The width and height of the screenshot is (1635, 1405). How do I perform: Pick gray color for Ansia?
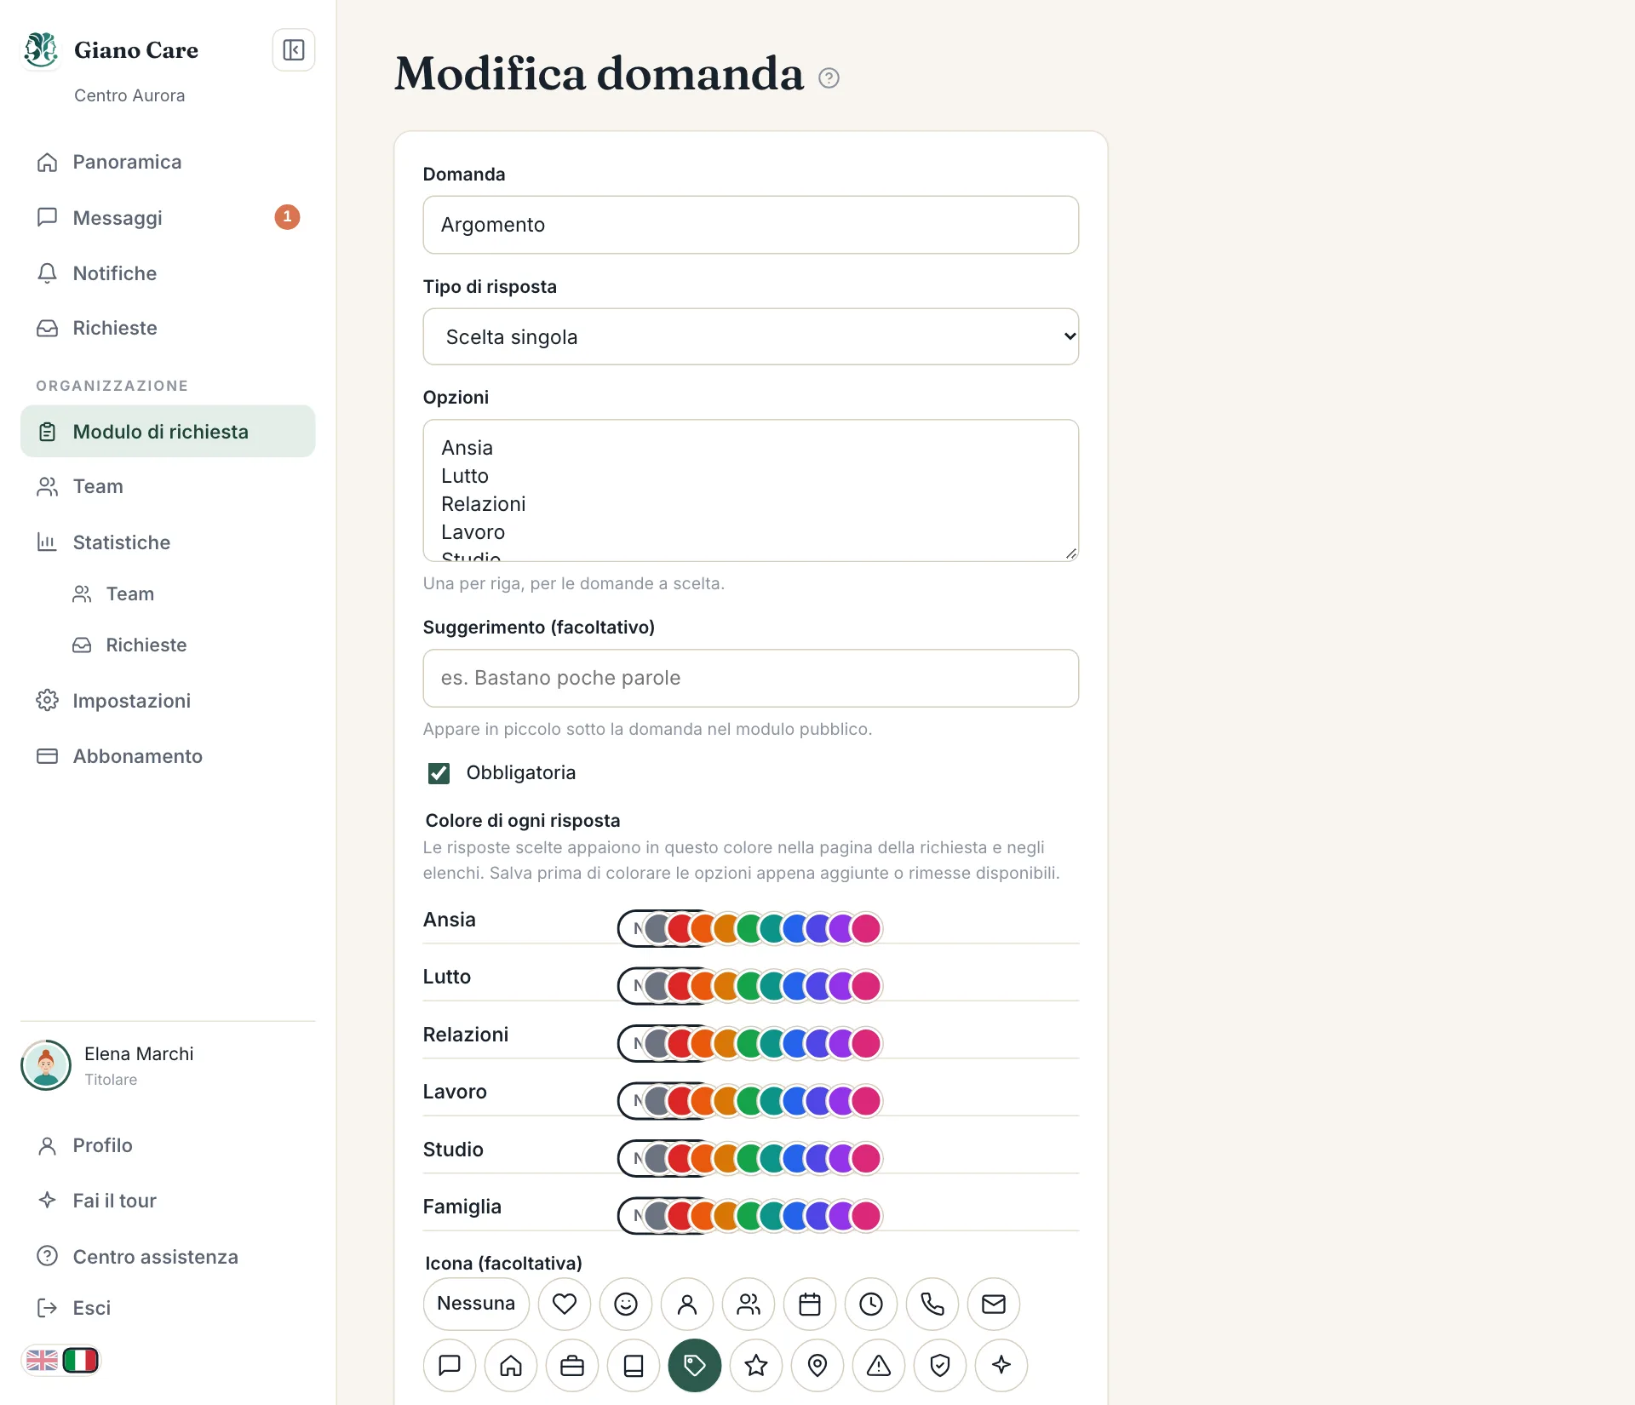657,928
